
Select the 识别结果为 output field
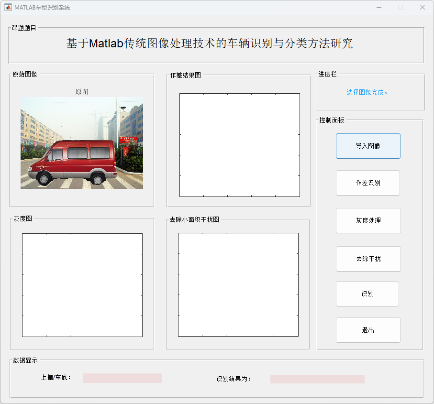(x=317, y=379)
